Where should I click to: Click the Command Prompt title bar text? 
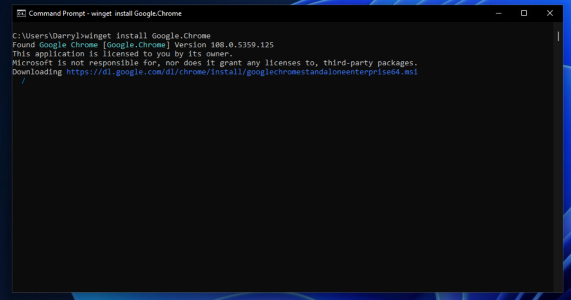(x=105, y=13)
